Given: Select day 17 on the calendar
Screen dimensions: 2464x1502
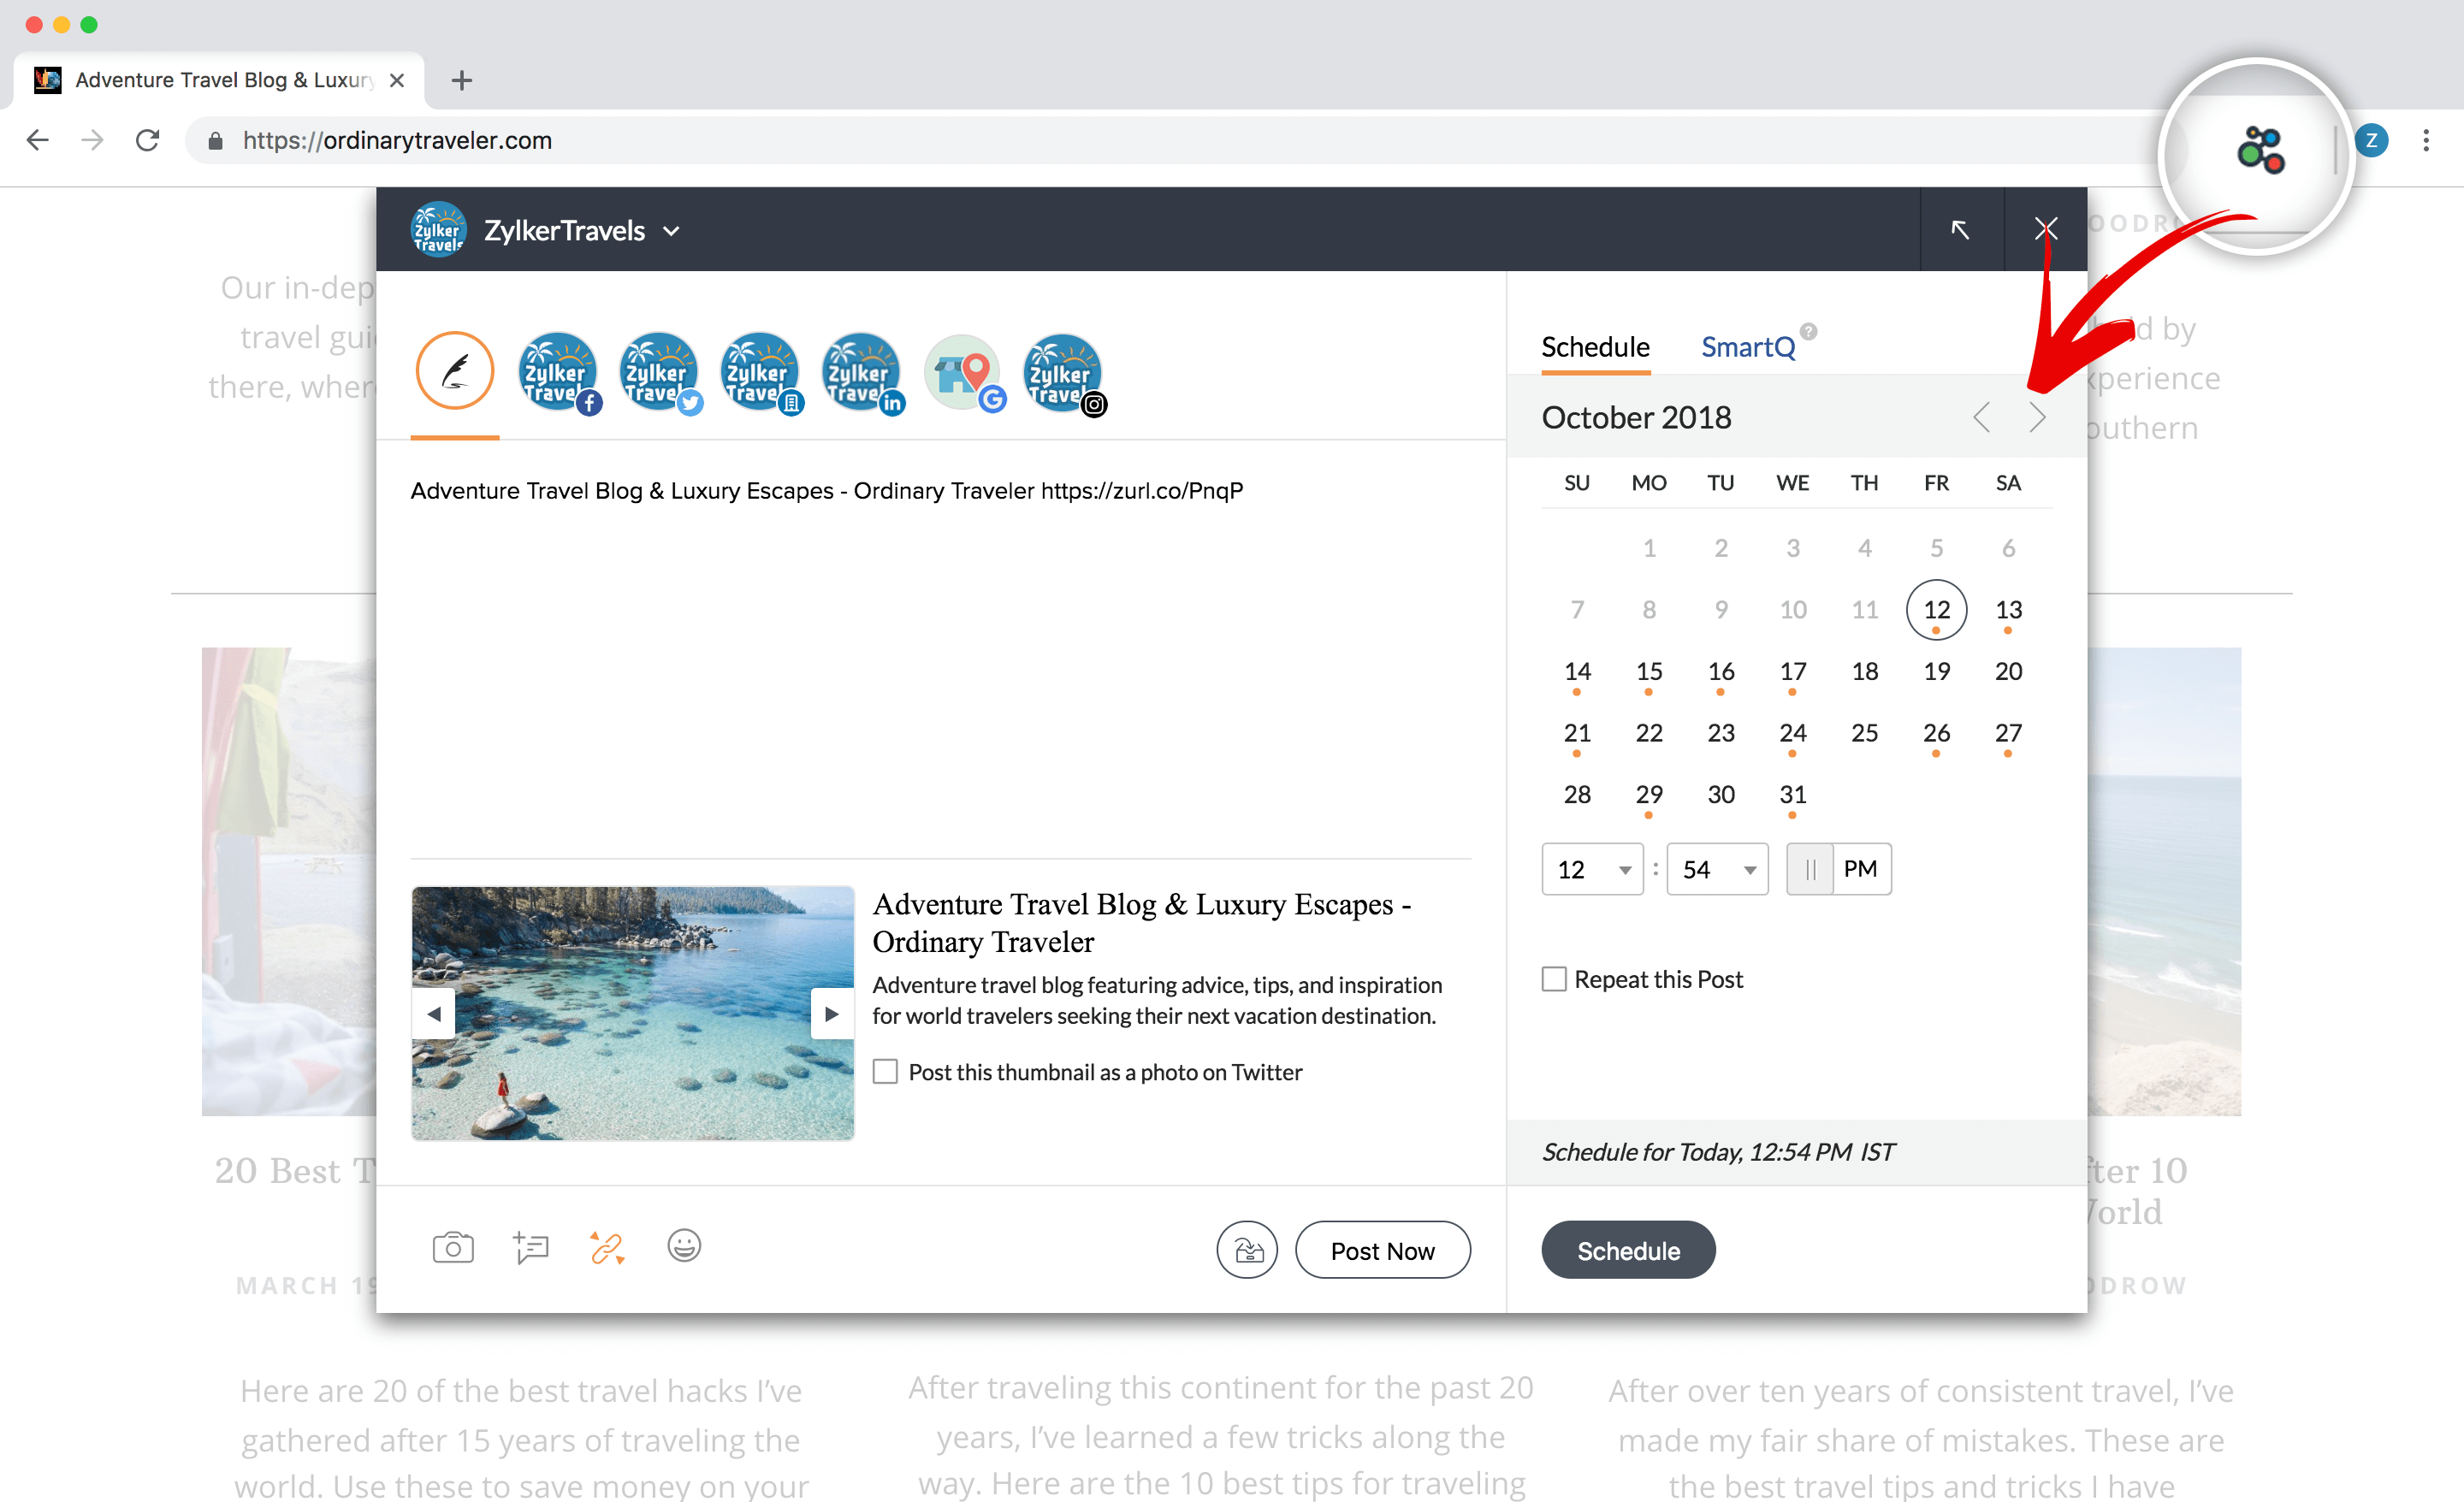Looking at the screenshot, I should tap(1792, 671).
